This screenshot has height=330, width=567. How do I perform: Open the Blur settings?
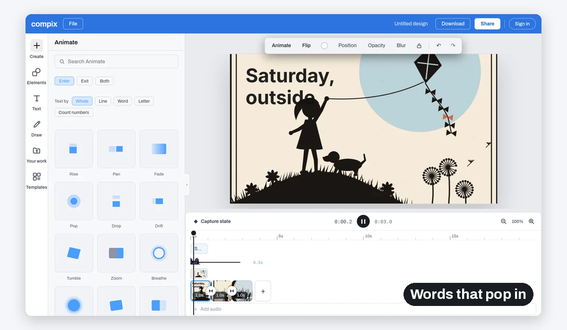pyautogui.click(x=401, y=46)
